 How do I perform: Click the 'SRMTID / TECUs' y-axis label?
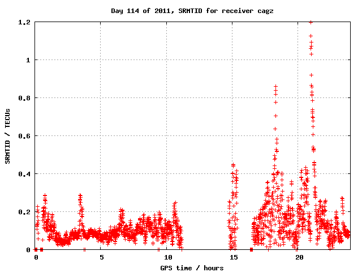pos(8,136)
